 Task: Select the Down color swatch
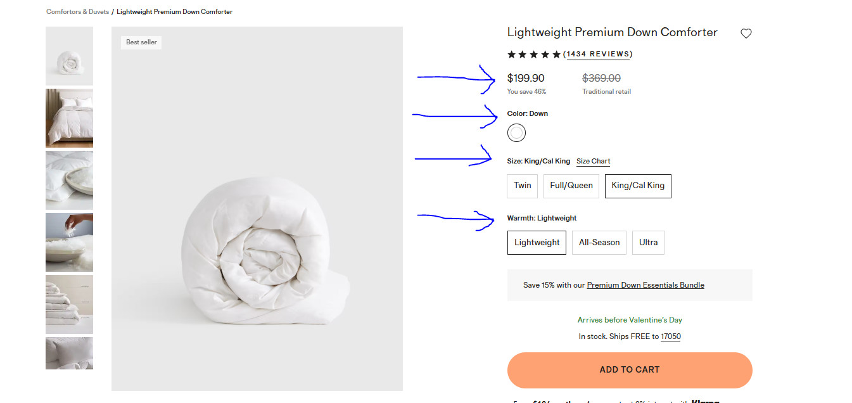[x=516, y=132]
